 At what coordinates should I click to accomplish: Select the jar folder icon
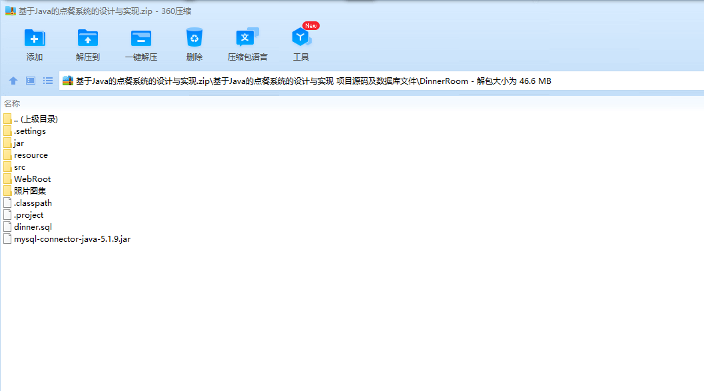pyautogui.click(x=7, y=143)
